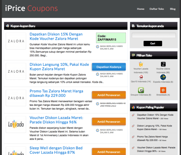The image size is (181, 155).
Task: Click clock icon on Lazada 96% voucher
Action: pyautogui.click(x=97, y=130)
